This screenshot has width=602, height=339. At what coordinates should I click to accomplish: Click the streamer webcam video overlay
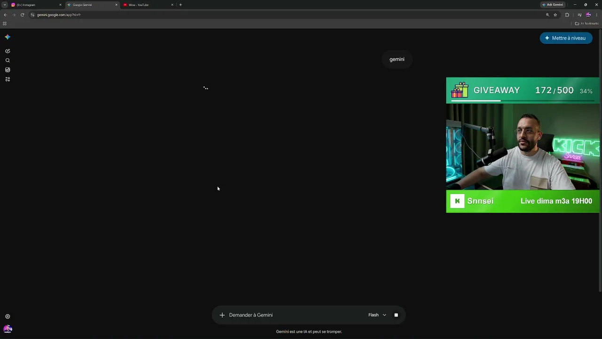[523, 146]
